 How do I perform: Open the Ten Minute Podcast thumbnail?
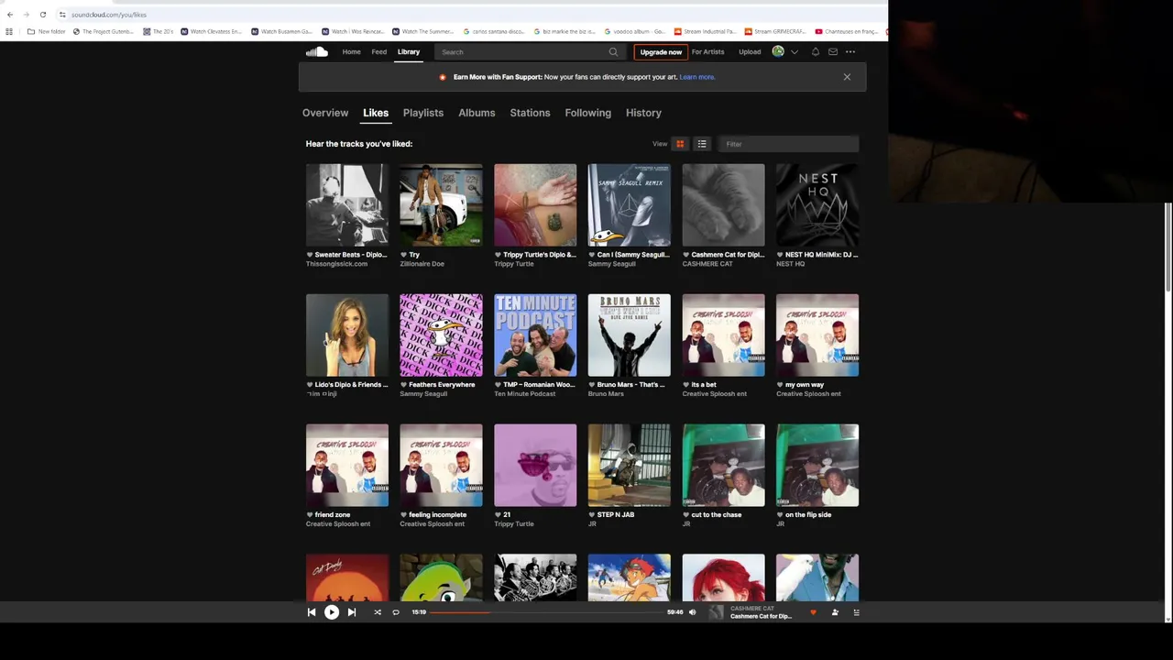pos(535,335)
